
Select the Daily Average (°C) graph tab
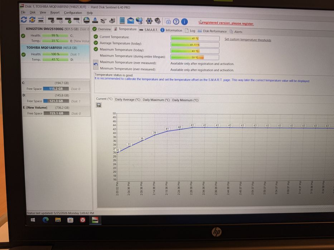[x=127, y=100]
